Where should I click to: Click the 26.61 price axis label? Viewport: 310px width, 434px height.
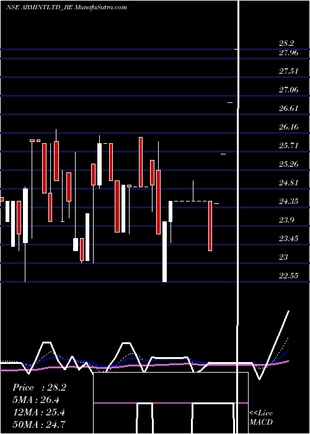click(x=288, y=108)
